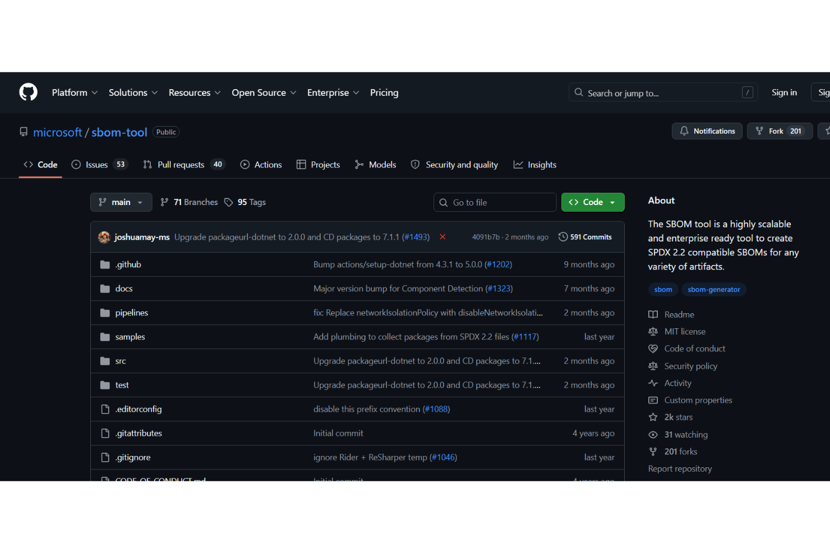
Task: Click the Code of conduct heart icon
Action: pyautogui.click(x=653, y=348)
